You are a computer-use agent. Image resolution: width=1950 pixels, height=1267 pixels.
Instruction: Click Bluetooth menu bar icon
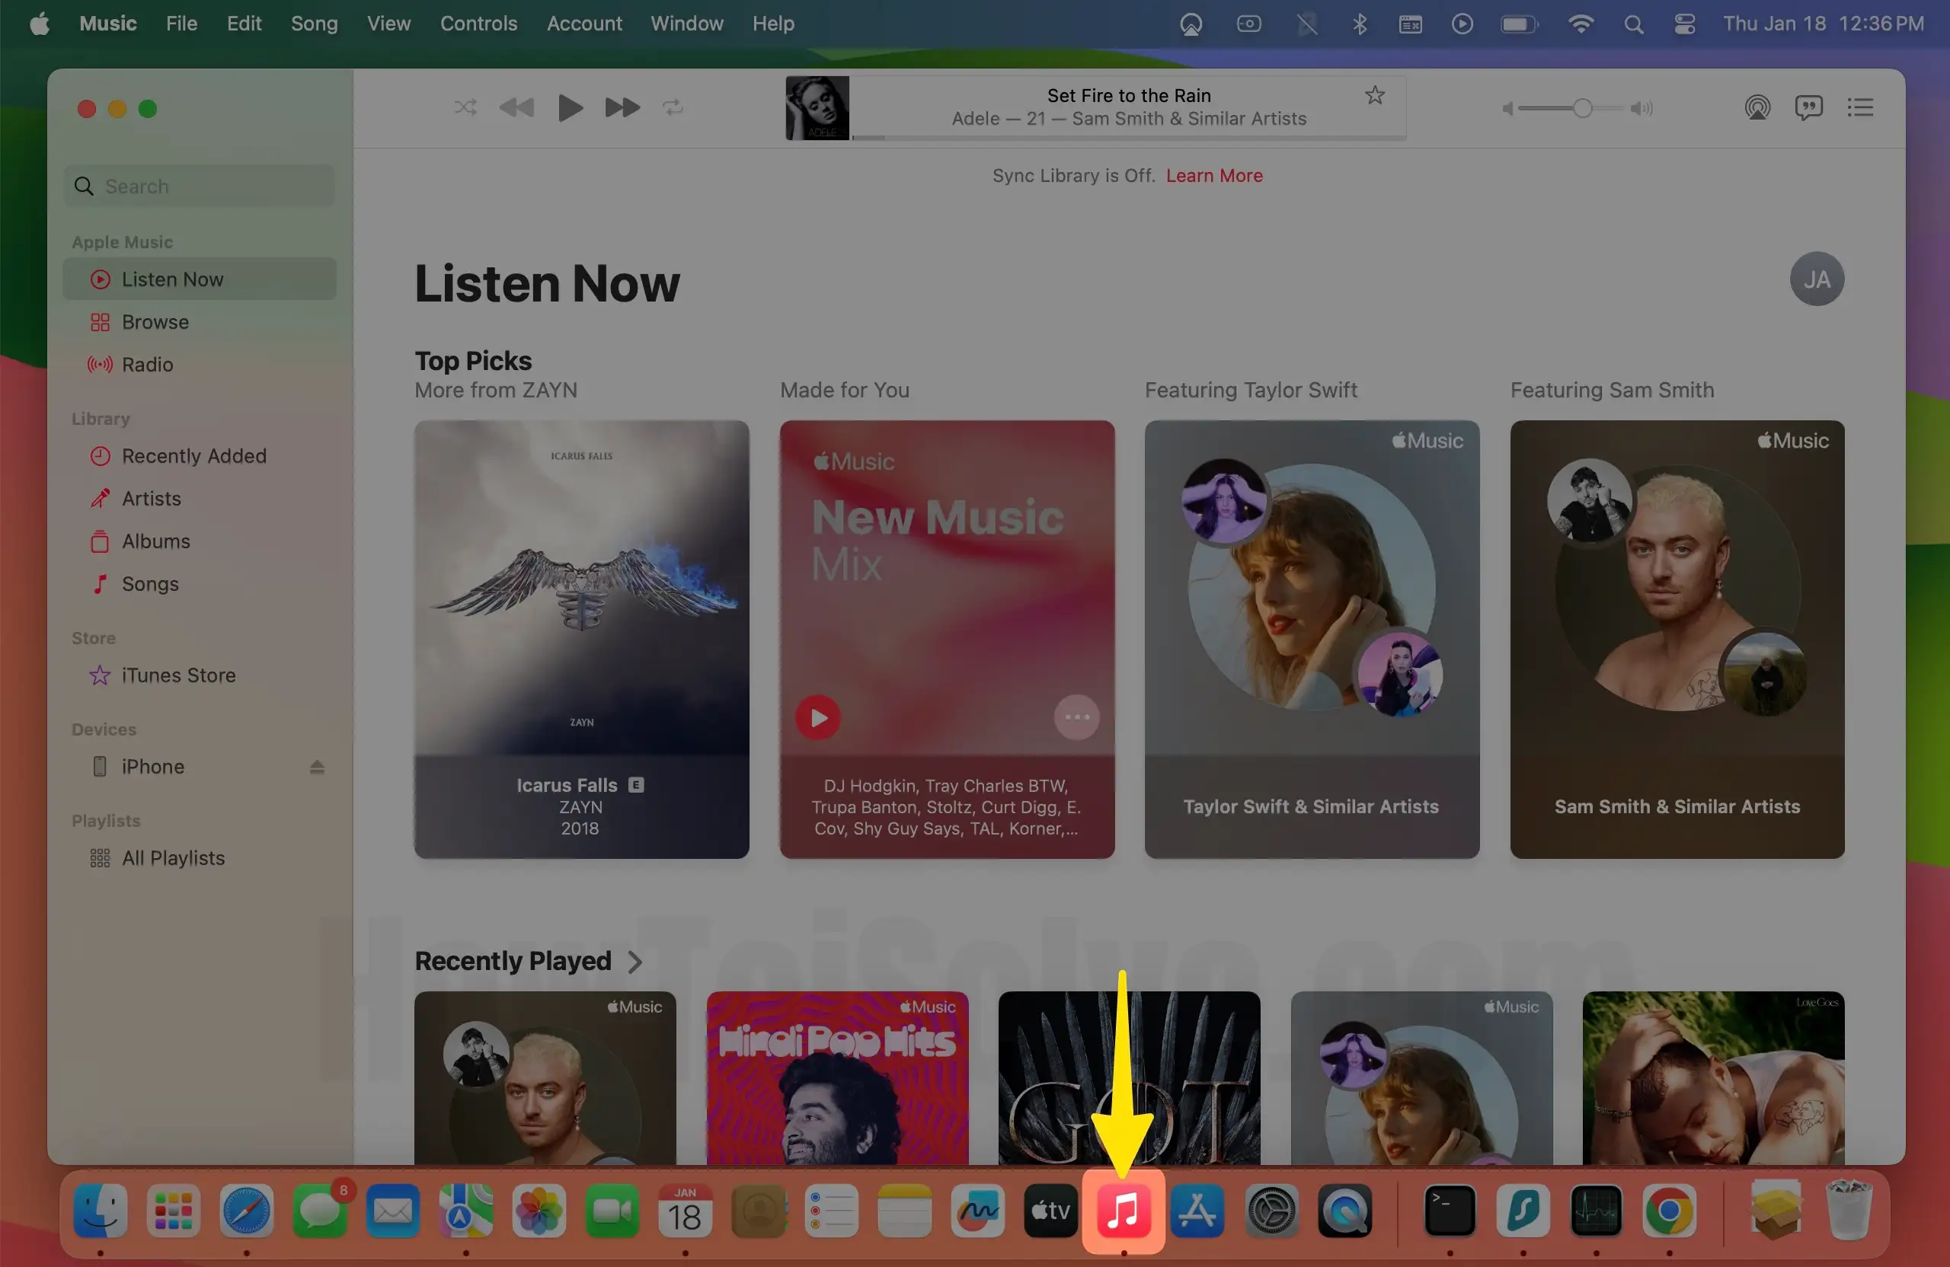pos(1359,24)
